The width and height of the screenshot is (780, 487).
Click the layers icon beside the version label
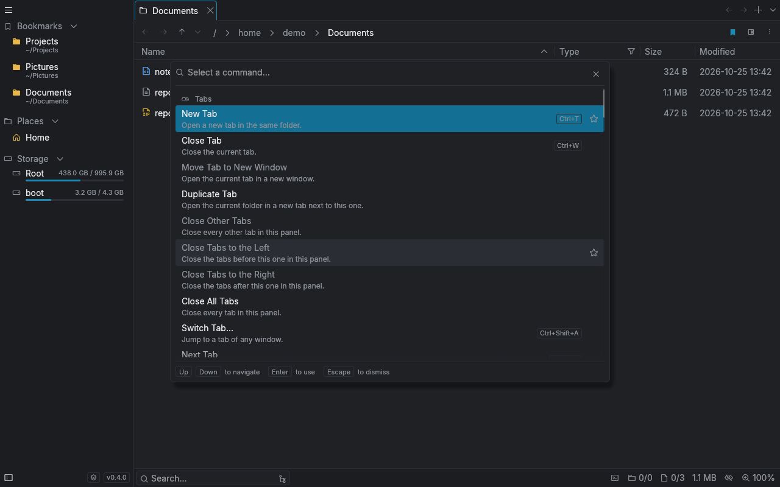[x=93, y=478]
